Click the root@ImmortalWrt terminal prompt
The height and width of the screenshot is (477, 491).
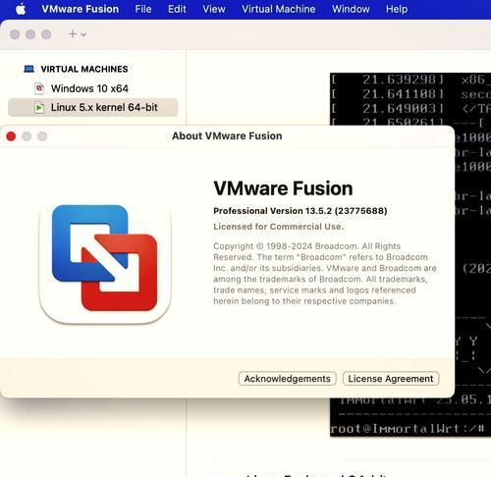point(407,428)
